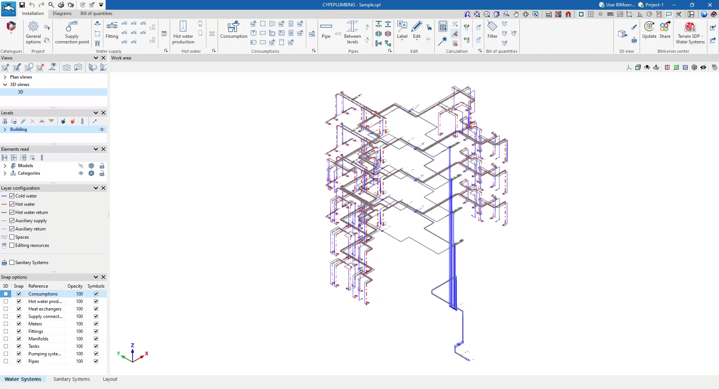Switch to the Diagrams ribbon tab
Image resolution: width=719 pixels, height=389 pixels.
(62, 13)
